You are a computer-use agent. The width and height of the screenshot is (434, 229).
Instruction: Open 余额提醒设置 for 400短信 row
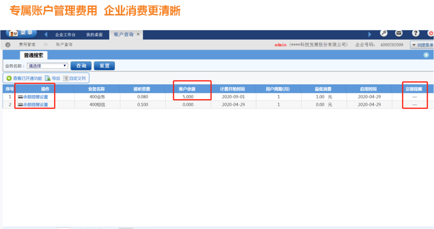tap(35, 105)
